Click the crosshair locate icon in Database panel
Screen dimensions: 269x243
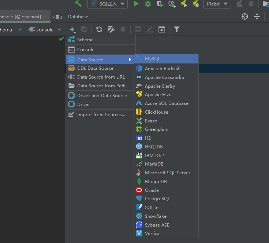pos(244,16)
